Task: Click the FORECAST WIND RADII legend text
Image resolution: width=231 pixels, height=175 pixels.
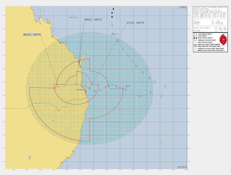Action: tap(211, 49)
